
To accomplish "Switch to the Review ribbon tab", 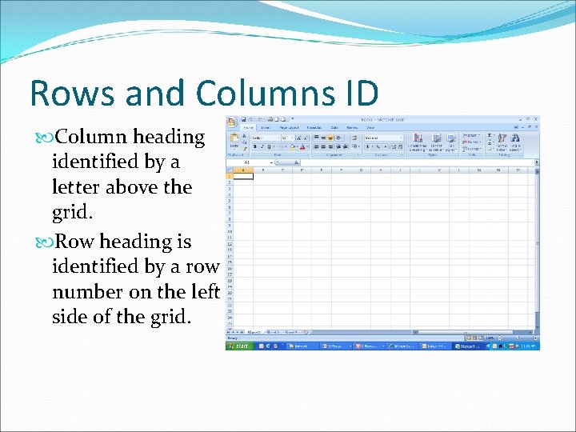I will 352,127.
